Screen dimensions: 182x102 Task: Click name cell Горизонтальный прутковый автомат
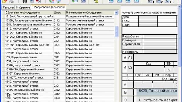tap(90, 16)
